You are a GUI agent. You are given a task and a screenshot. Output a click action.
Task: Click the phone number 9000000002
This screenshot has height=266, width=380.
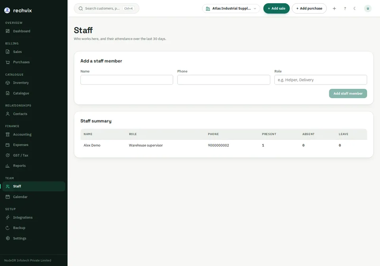coord(218,145)
